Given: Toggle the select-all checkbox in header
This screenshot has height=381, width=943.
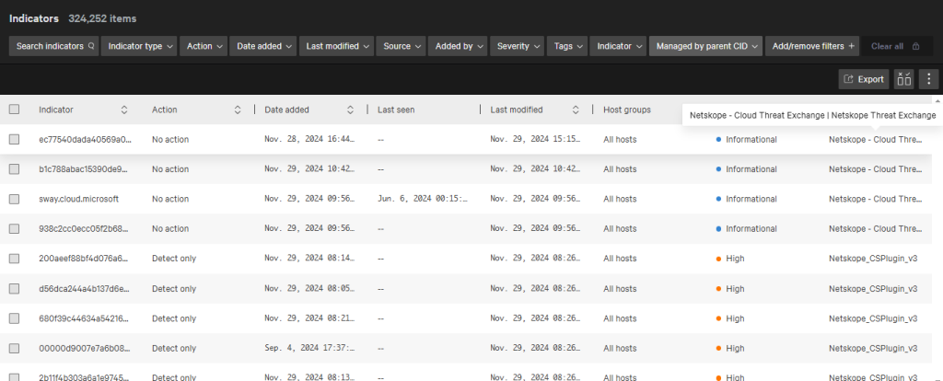Looking at the screenshot, I should (14, 110).
